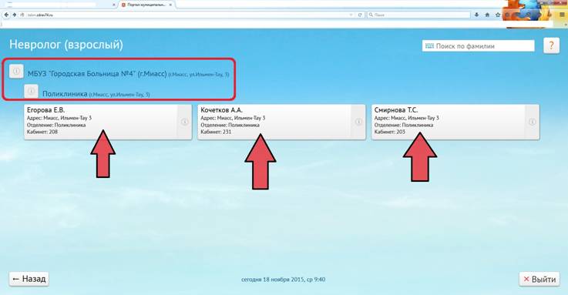This screenshot has width=568, height=295.
Task: Log out with the Выйти button
Action: pos(539,279)
